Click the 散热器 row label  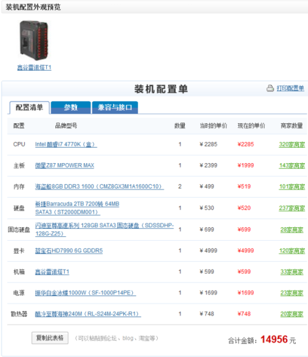[x=19, y=314]
